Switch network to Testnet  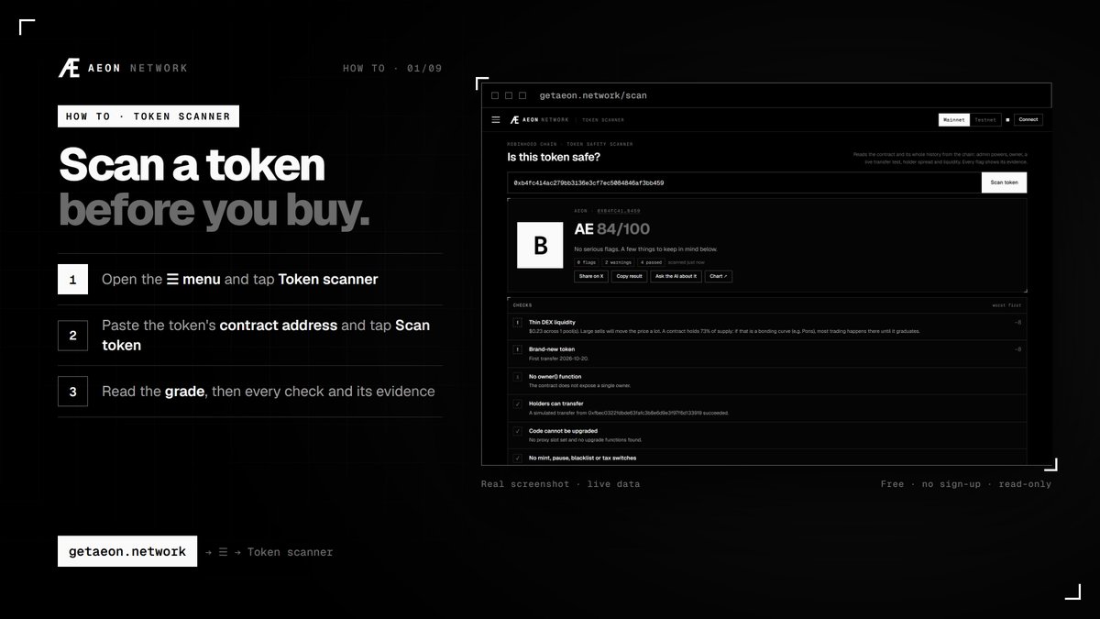pos(984,119)
